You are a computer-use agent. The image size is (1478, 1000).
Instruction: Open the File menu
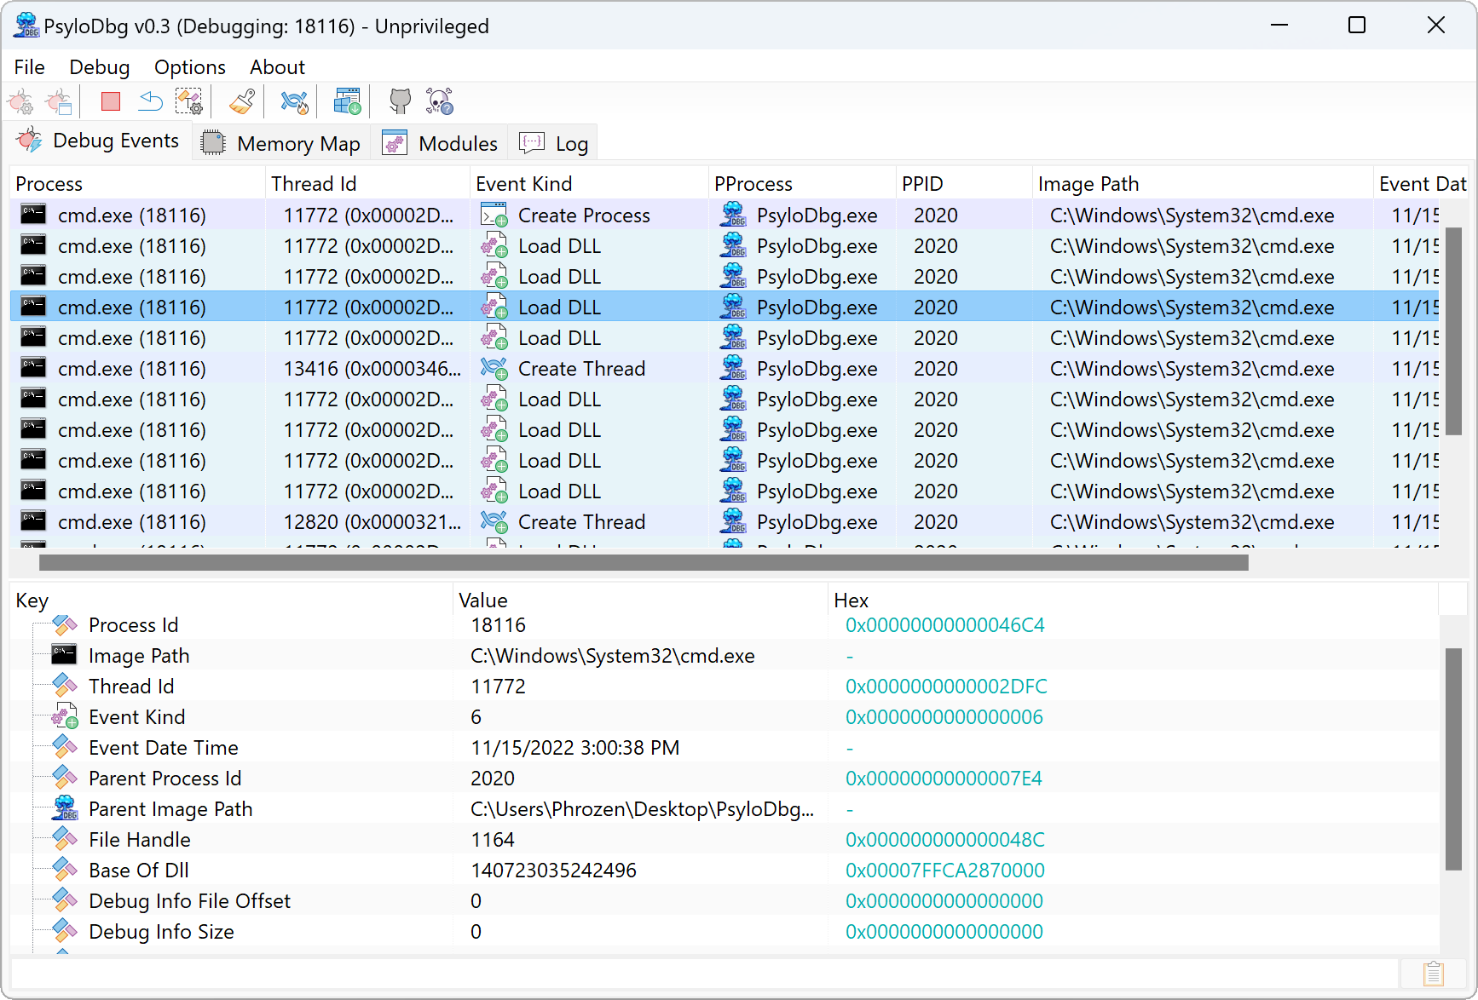[30, 67]
